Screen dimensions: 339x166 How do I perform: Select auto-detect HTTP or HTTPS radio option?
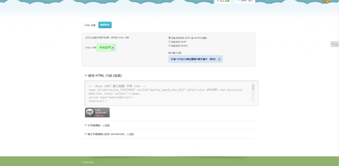pos(169,38)
